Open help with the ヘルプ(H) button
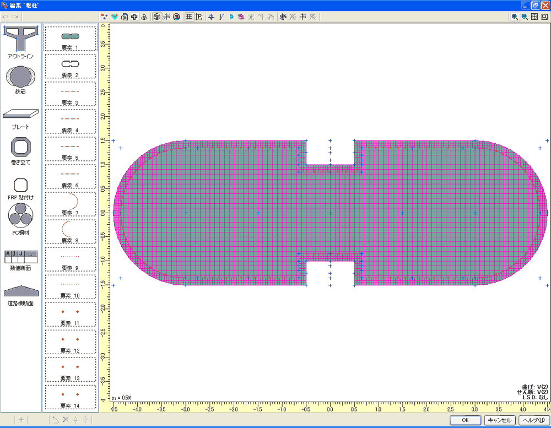This screenshot has width=551, height=428. point(534,420)
